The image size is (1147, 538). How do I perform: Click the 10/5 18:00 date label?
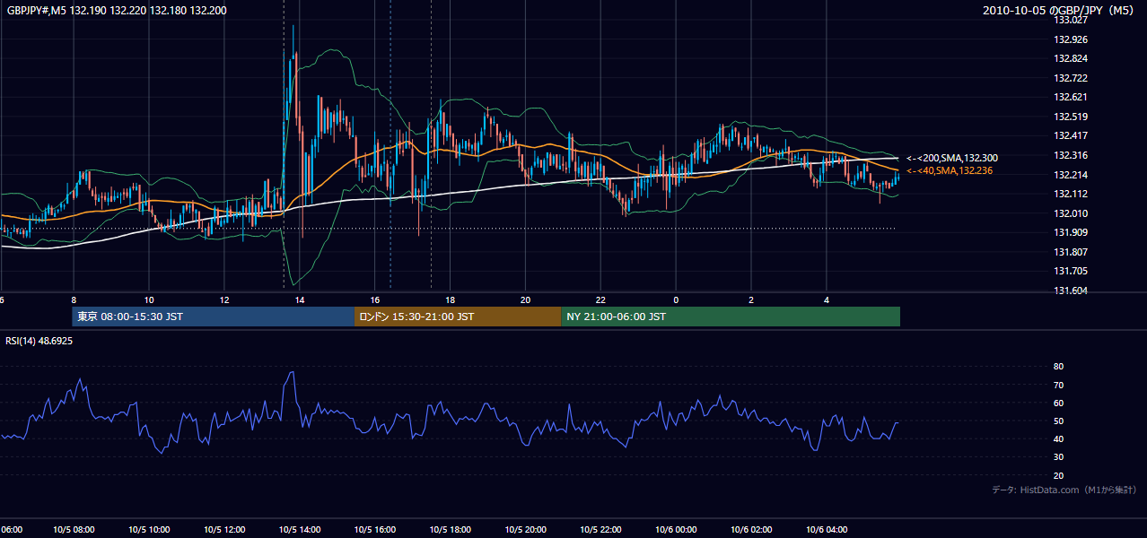click(450, 530)
